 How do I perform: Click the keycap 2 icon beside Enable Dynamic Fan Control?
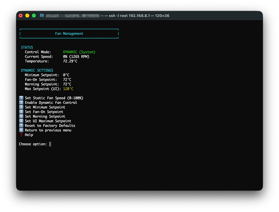coord(21,103)
